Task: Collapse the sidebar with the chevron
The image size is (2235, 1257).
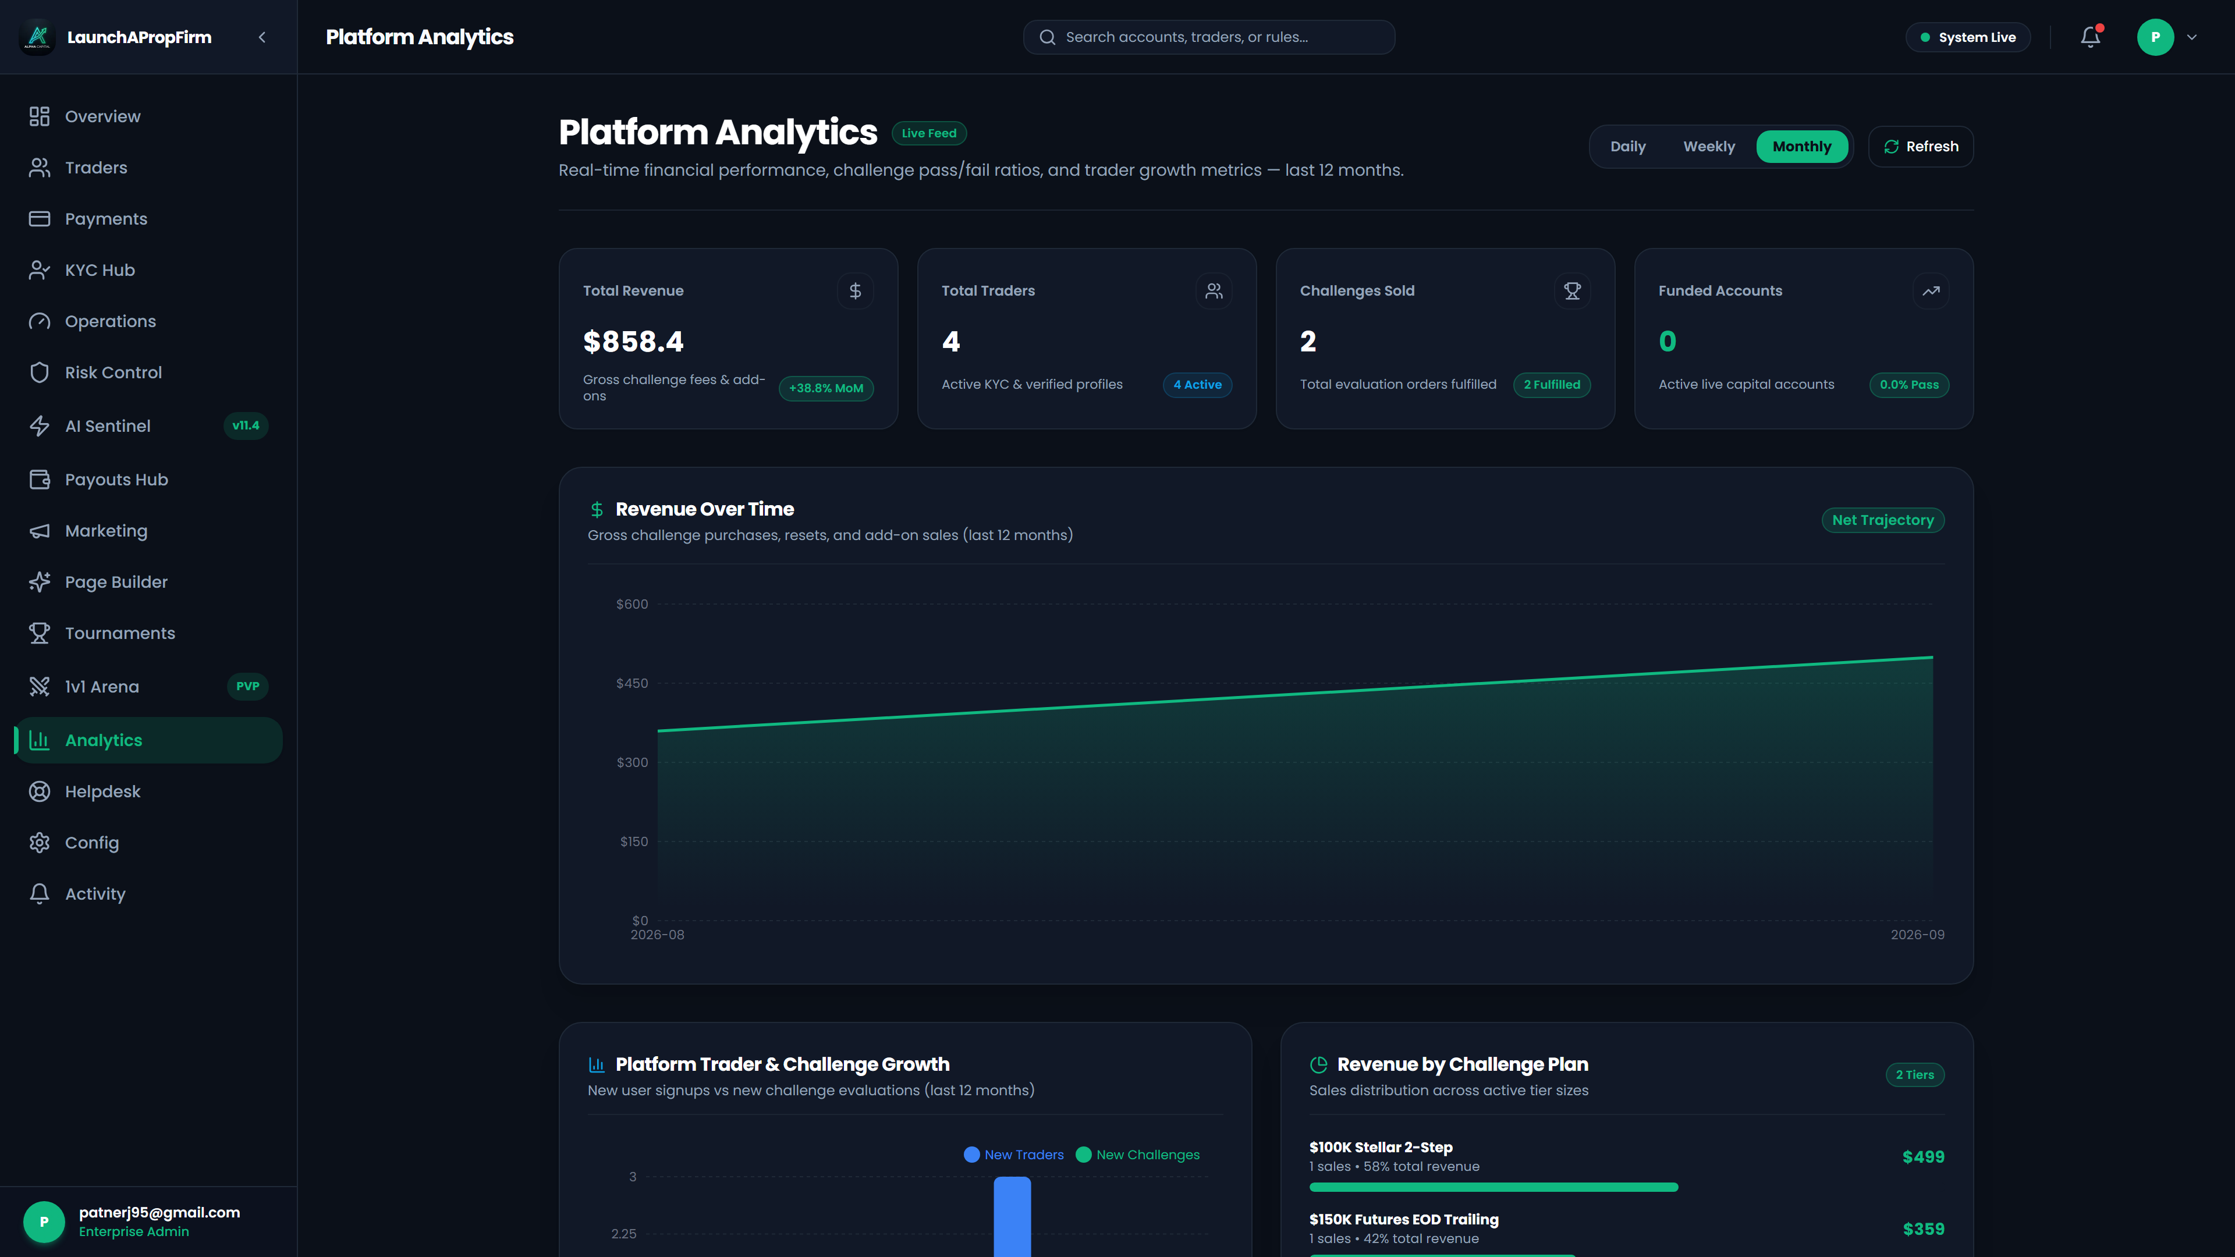Action: [262, 37]
